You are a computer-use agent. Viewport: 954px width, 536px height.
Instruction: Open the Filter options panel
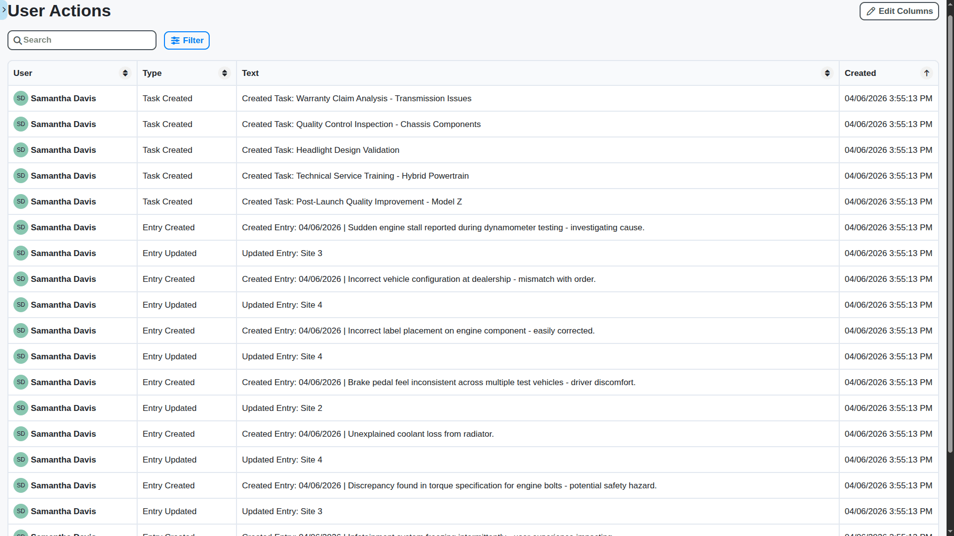(x=186, y=40)
